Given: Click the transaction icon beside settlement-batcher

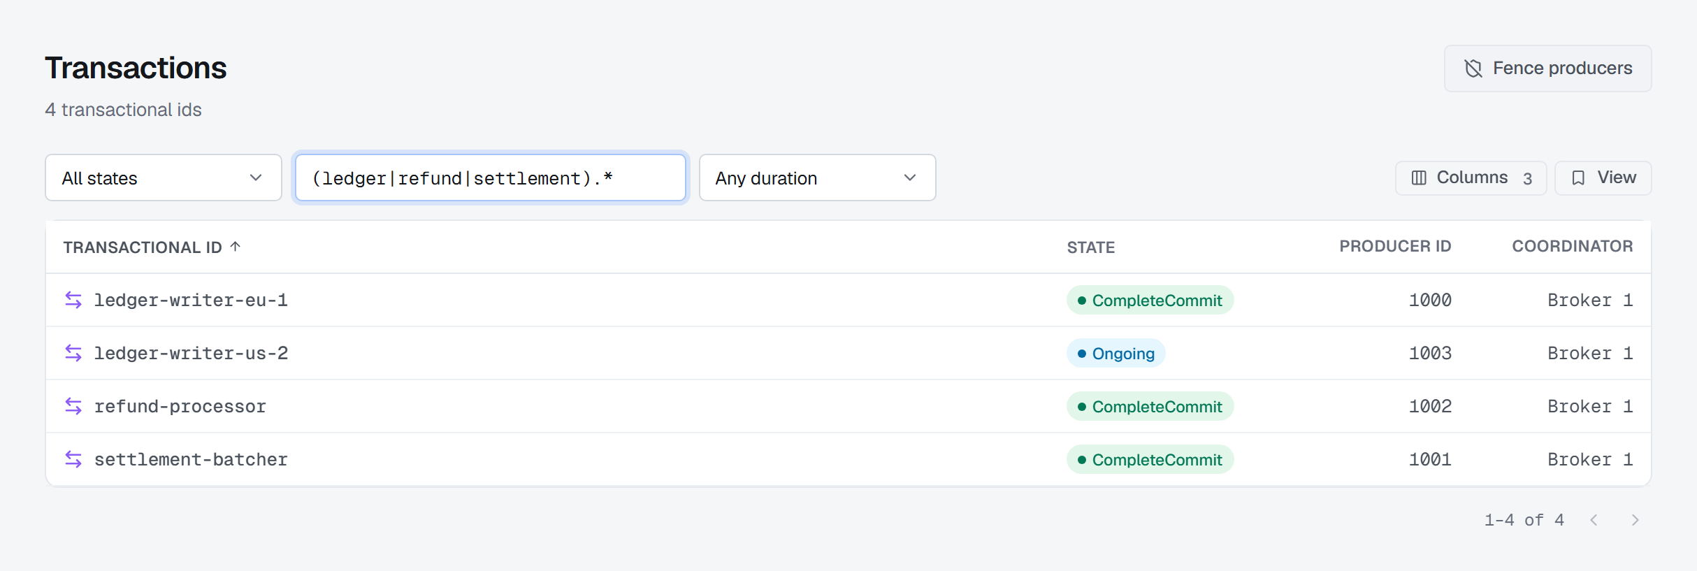Looking at the screenshot, I should click(73, 459).
